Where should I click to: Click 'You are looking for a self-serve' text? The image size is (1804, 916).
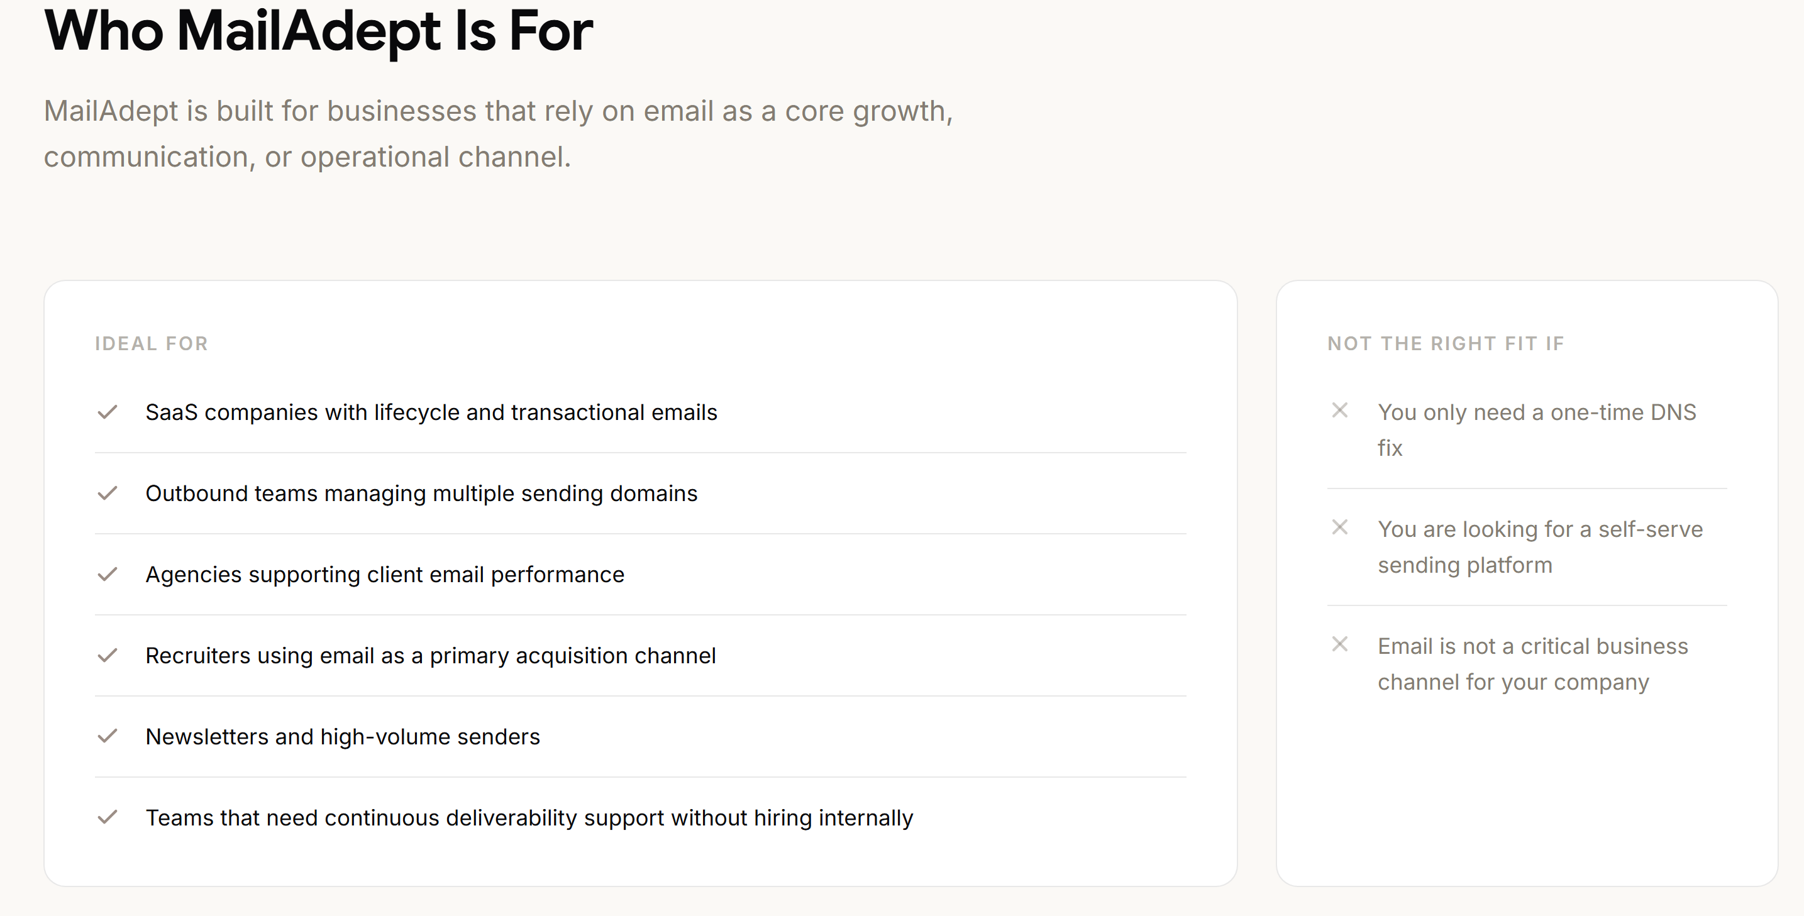tap(1539, 529)
